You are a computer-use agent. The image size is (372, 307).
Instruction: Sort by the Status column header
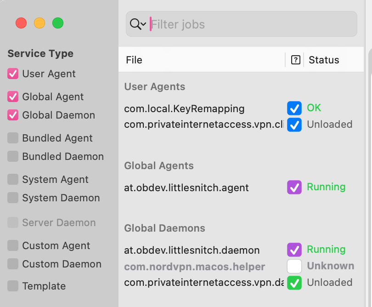(324, 60)
